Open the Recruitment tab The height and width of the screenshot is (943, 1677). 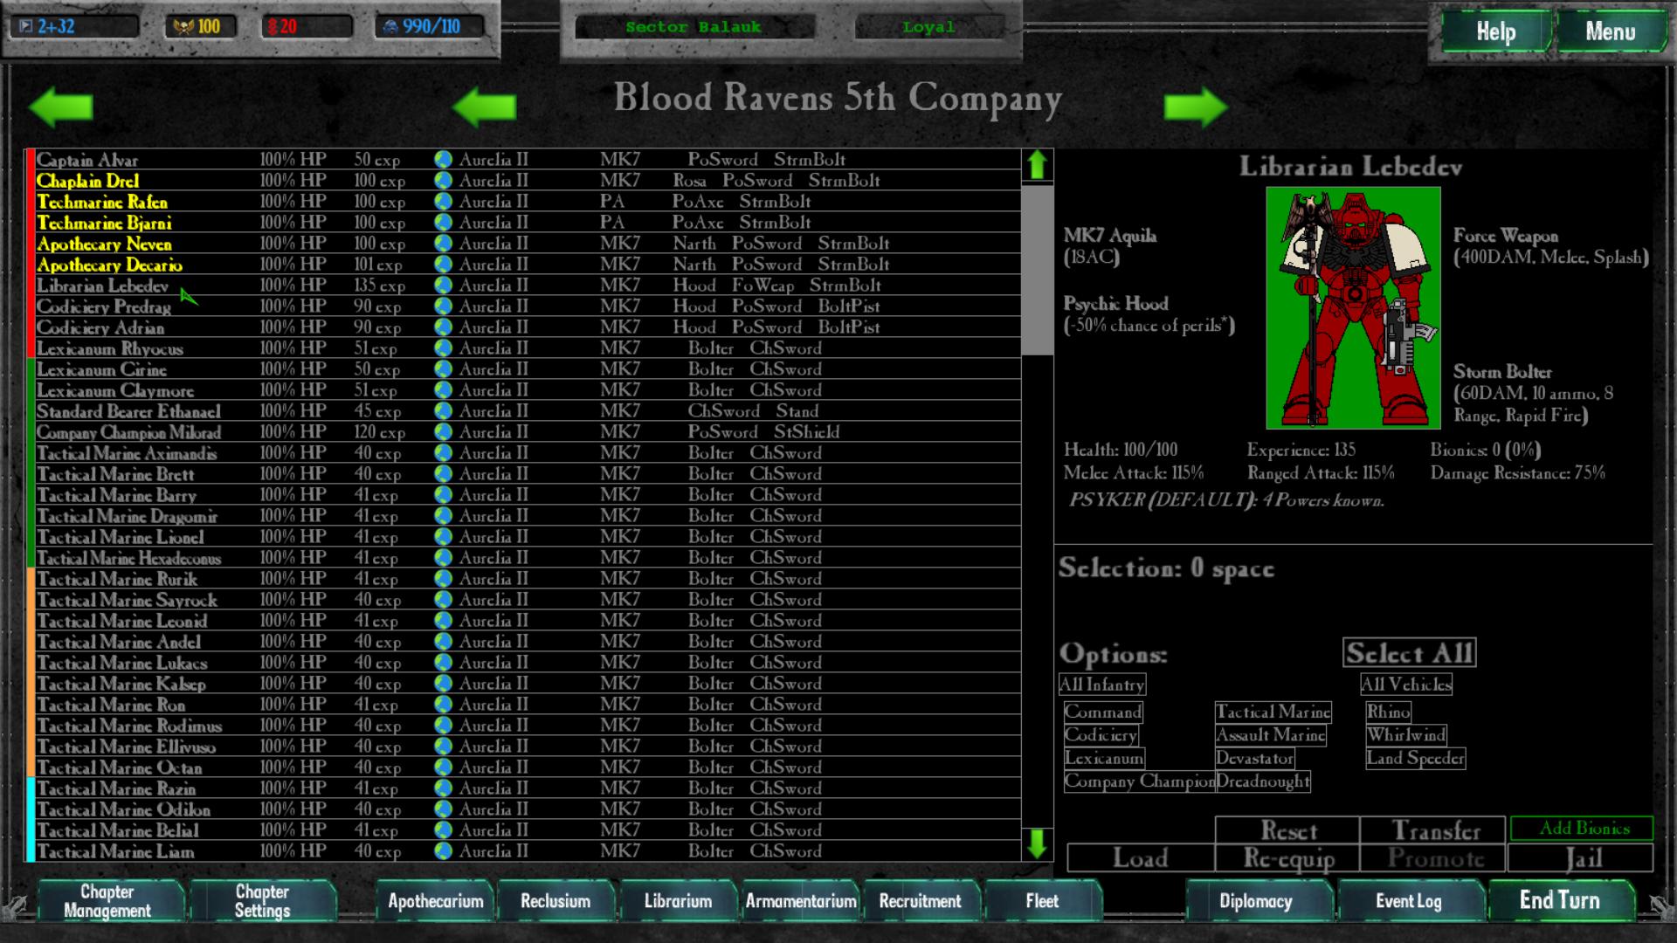[921, 901]
